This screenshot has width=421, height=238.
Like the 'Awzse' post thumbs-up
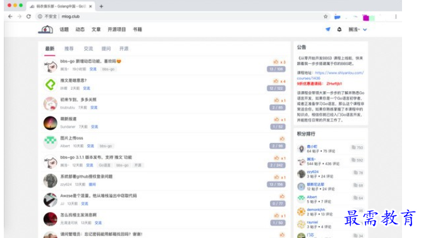282,196
